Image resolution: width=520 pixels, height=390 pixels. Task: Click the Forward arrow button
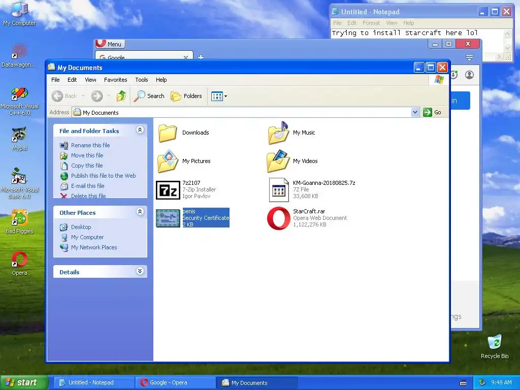click(x=97, y=96)
